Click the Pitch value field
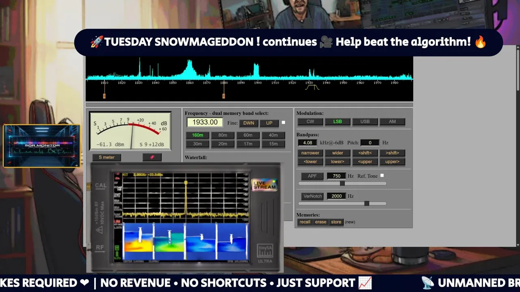Image resolution: width=520 pixels, height=292 pixels. tap(370, 143)
